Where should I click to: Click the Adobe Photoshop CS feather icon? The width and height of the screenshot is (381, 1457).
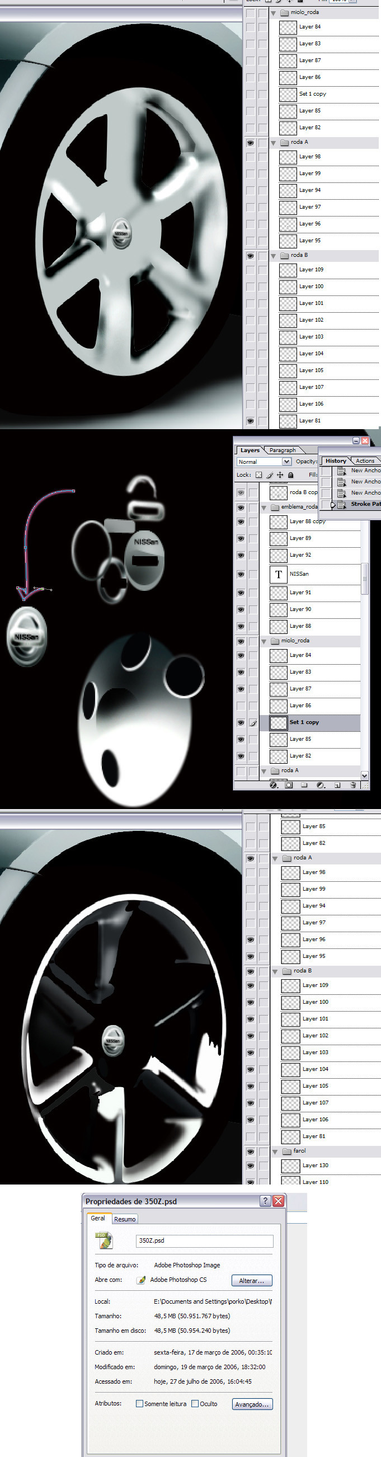[x=142, y=1280]
